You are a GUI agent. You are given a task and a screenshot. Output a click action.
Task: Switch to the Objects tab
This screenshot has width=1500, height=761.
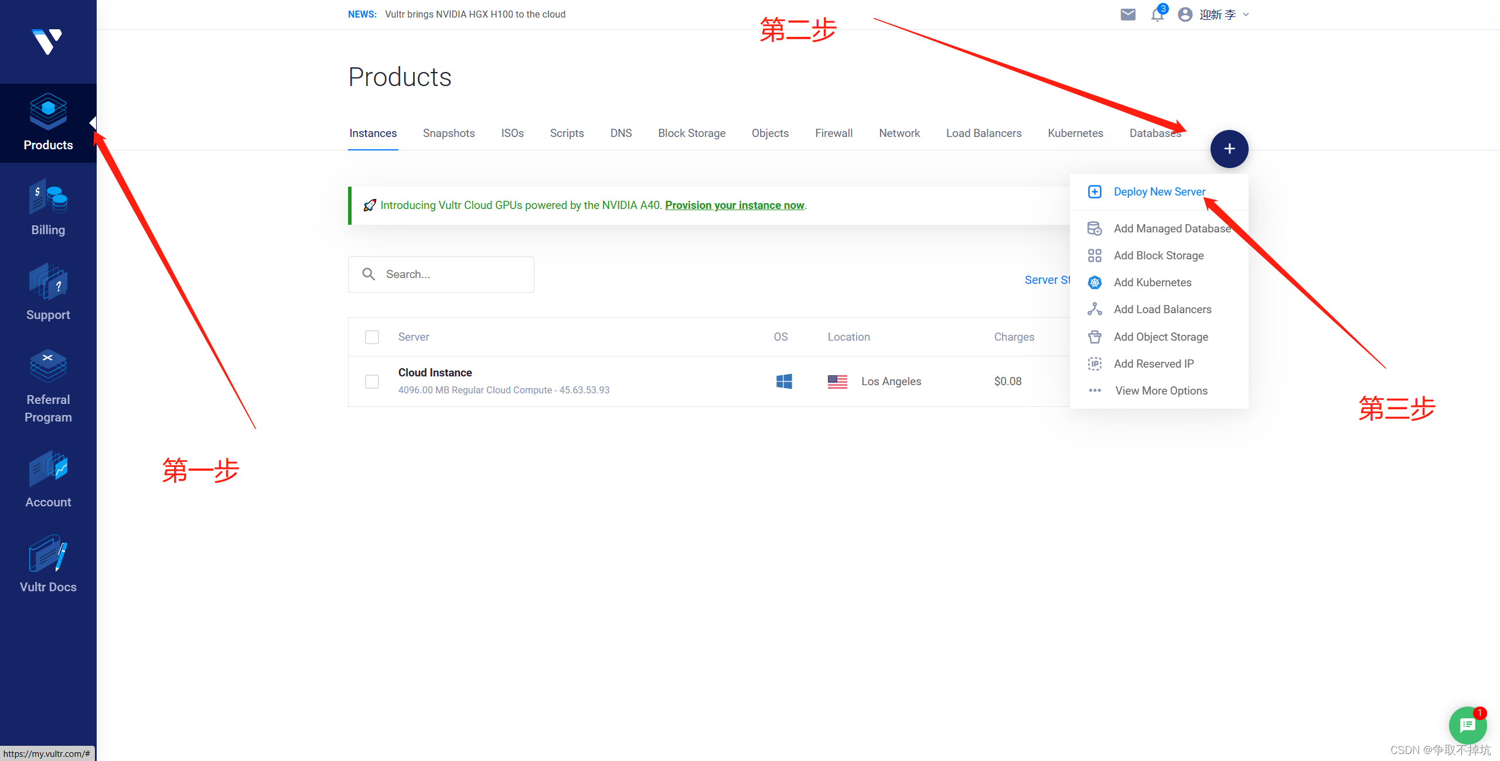pyautogui.click(x=771, y=133)
